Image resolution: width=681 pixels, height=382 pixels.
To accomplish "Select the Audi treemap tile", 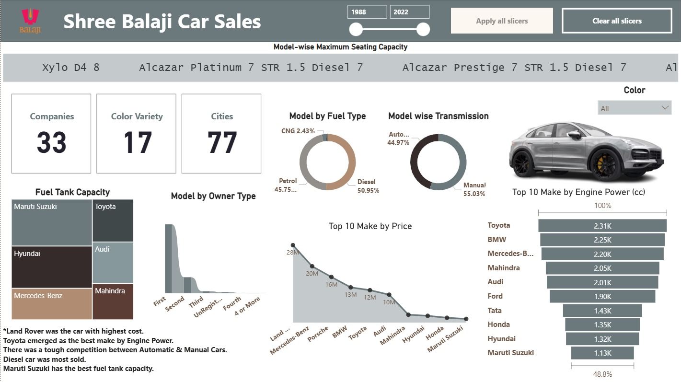I will point(113,262).
